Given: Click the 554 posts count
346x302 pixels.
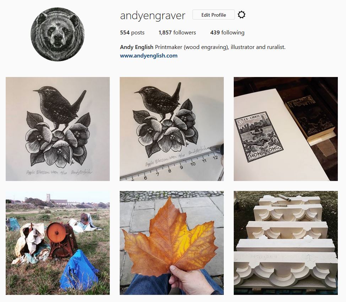Looking at the screenshot, I should tap(132, 33).
